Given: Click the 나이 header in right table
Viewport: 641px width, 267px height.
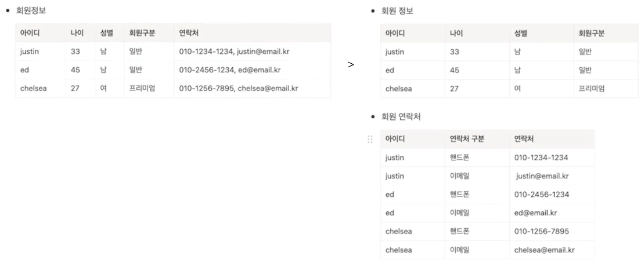Looking at the screenshot, I should click(x=477, y=34).
